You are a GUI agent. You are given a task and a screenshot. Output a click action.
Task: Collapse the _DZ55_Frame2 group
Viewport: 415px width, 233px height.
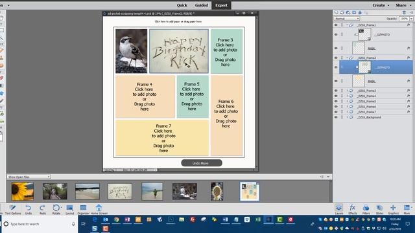(348, 58)
